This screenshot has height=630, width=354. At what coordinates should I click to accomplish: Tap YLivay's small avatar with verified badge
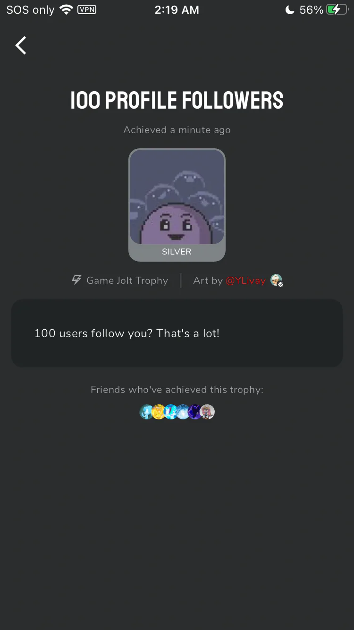(277, 281)
